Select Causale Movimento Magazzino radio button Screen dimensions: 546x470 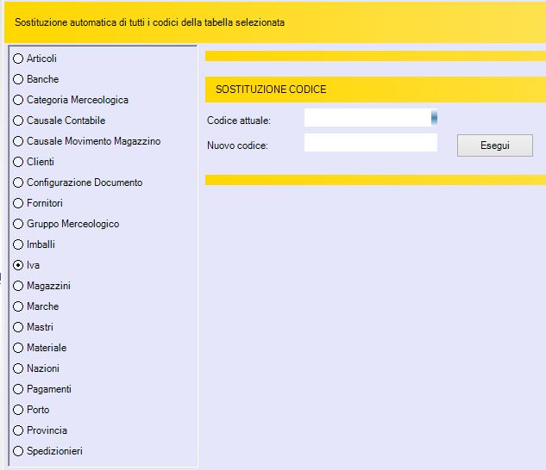coord(18,141)
